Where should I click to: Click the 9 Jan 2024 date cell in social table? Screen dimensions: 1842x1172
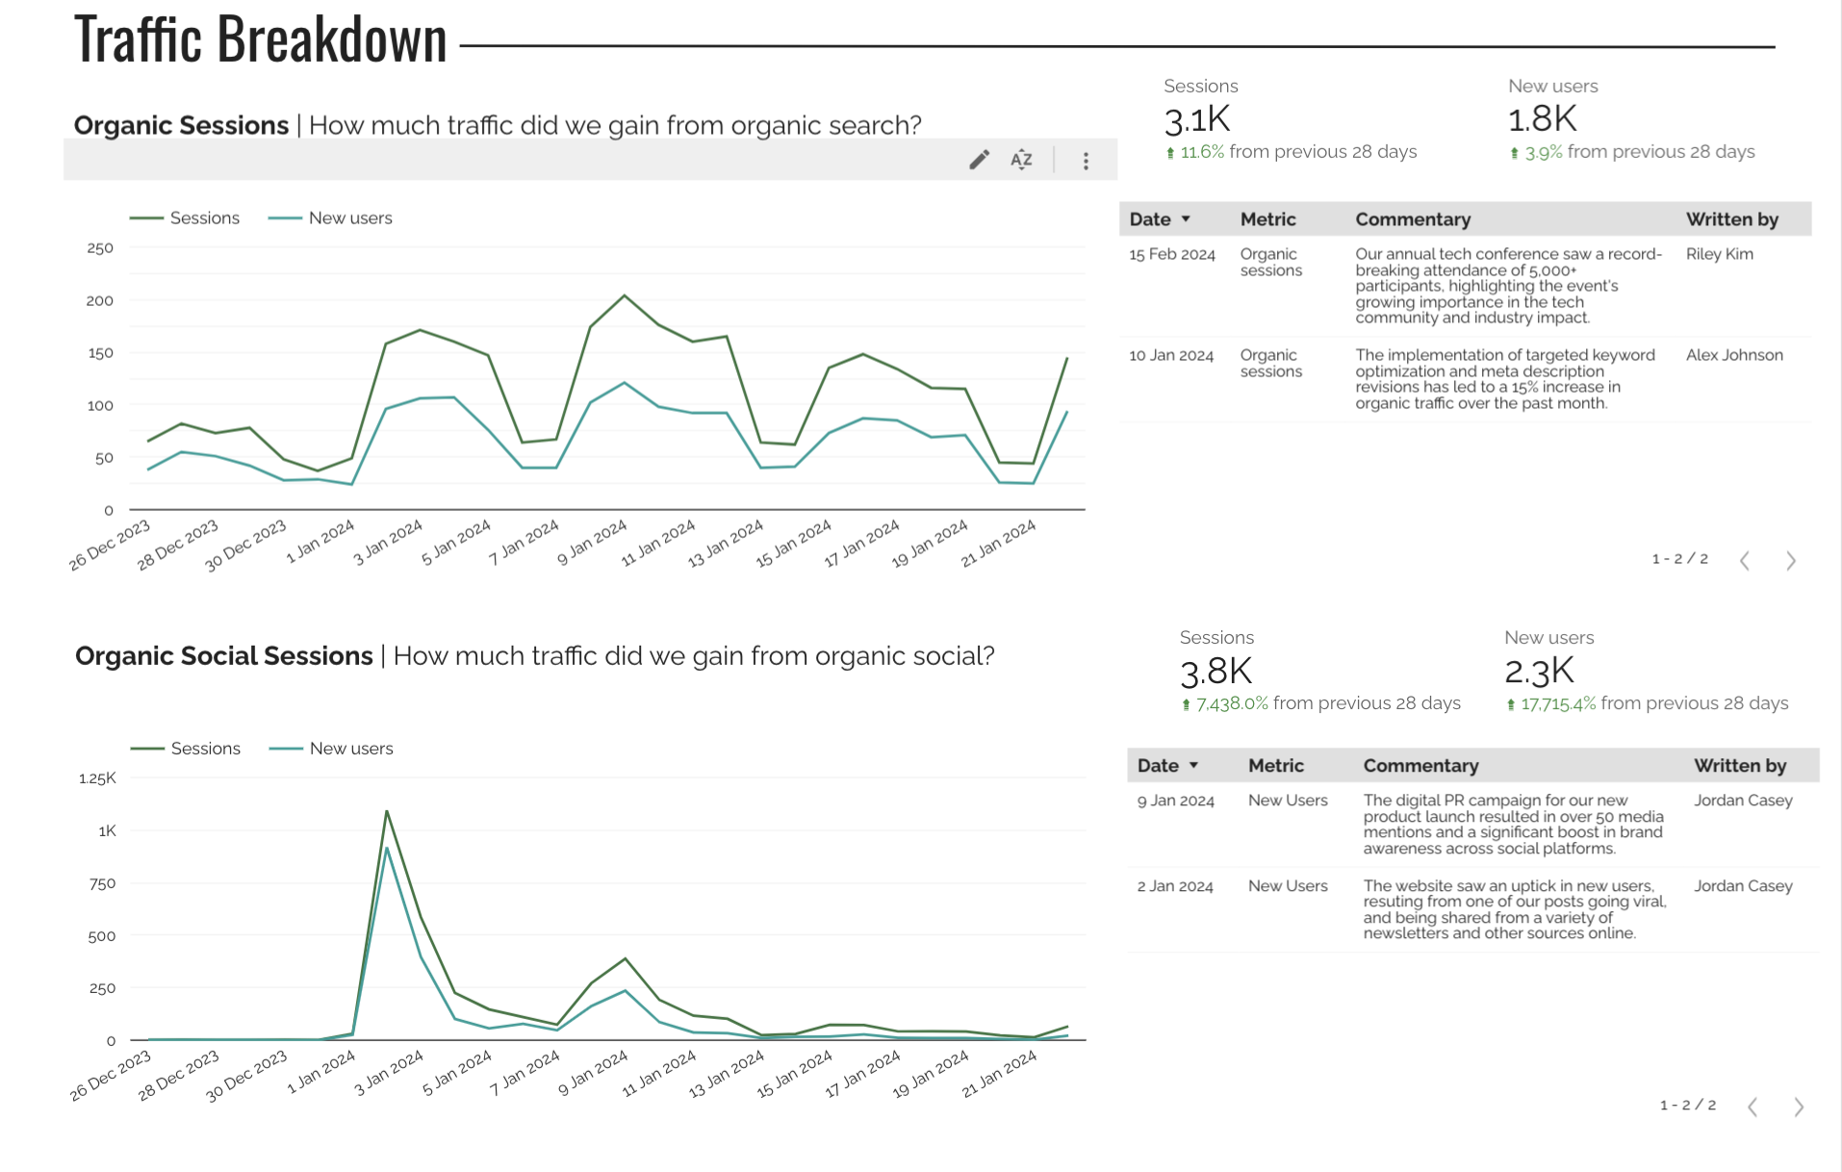pyautogui.click(x=1175, y=801)
